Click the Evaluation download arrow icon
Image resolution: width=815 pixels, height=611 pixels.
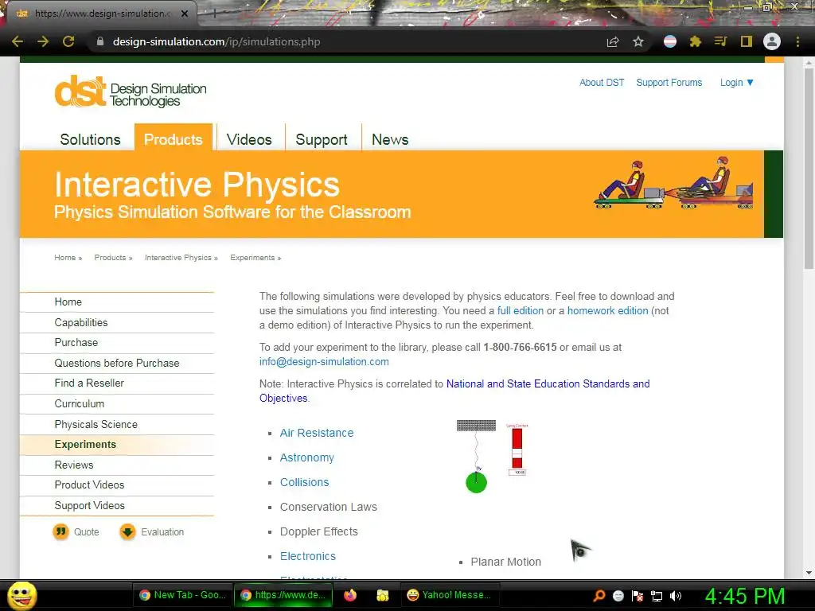coord(127,531)
